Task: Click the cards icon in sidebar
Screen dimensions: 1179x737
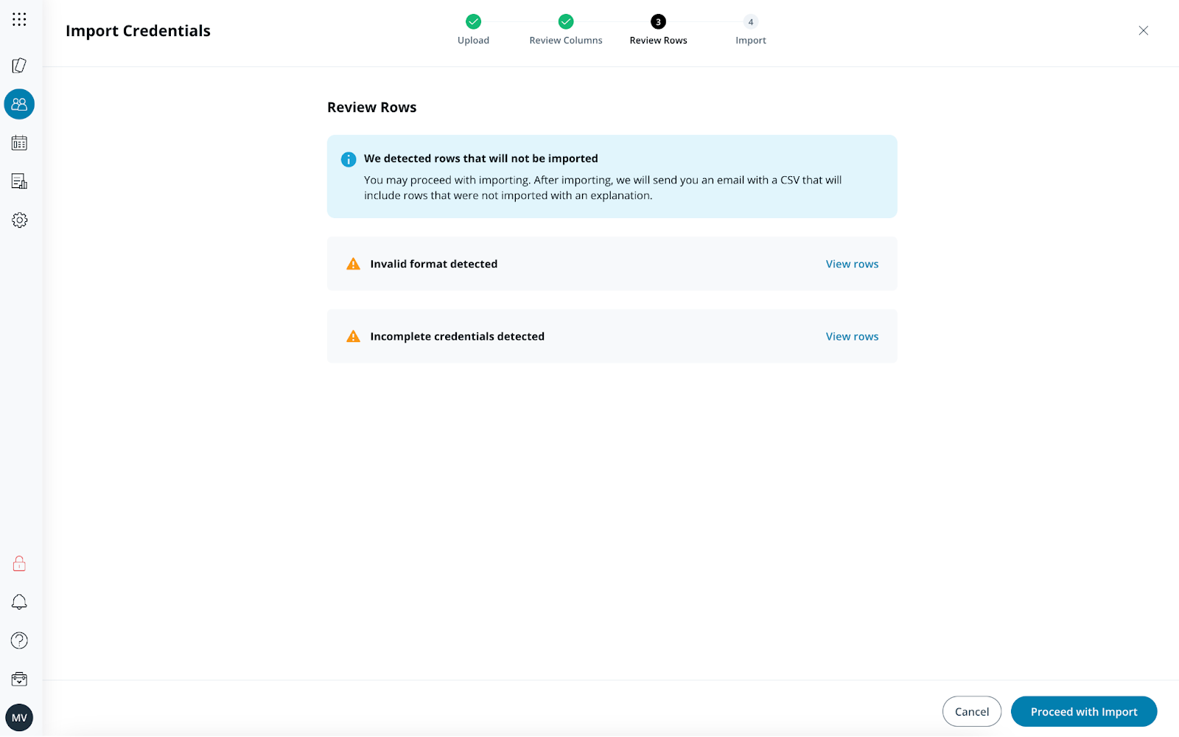Action: 19,66
